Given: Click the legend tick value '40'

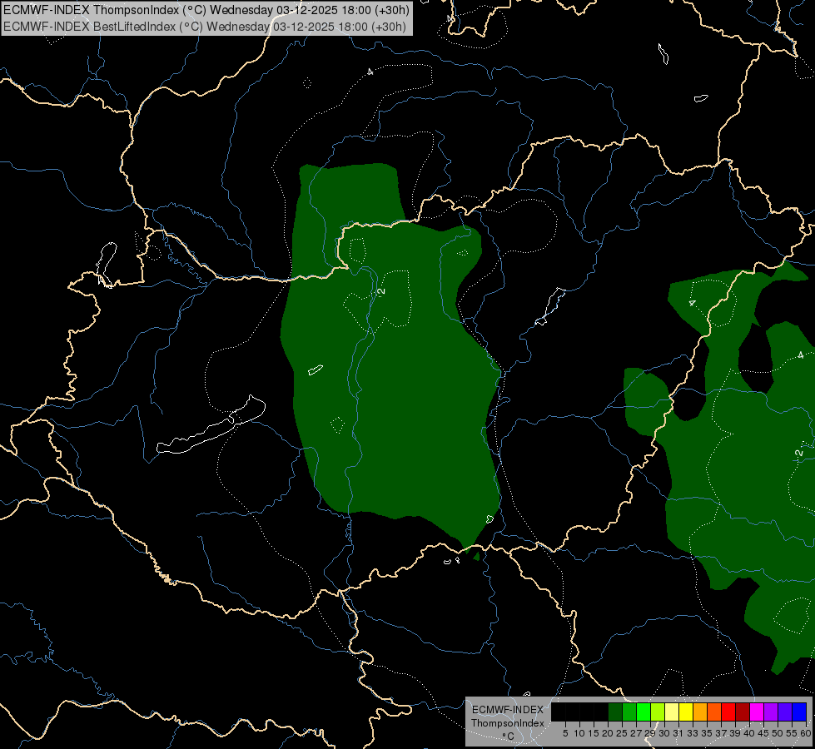Looking at the screenshot, I should (749, 733).
